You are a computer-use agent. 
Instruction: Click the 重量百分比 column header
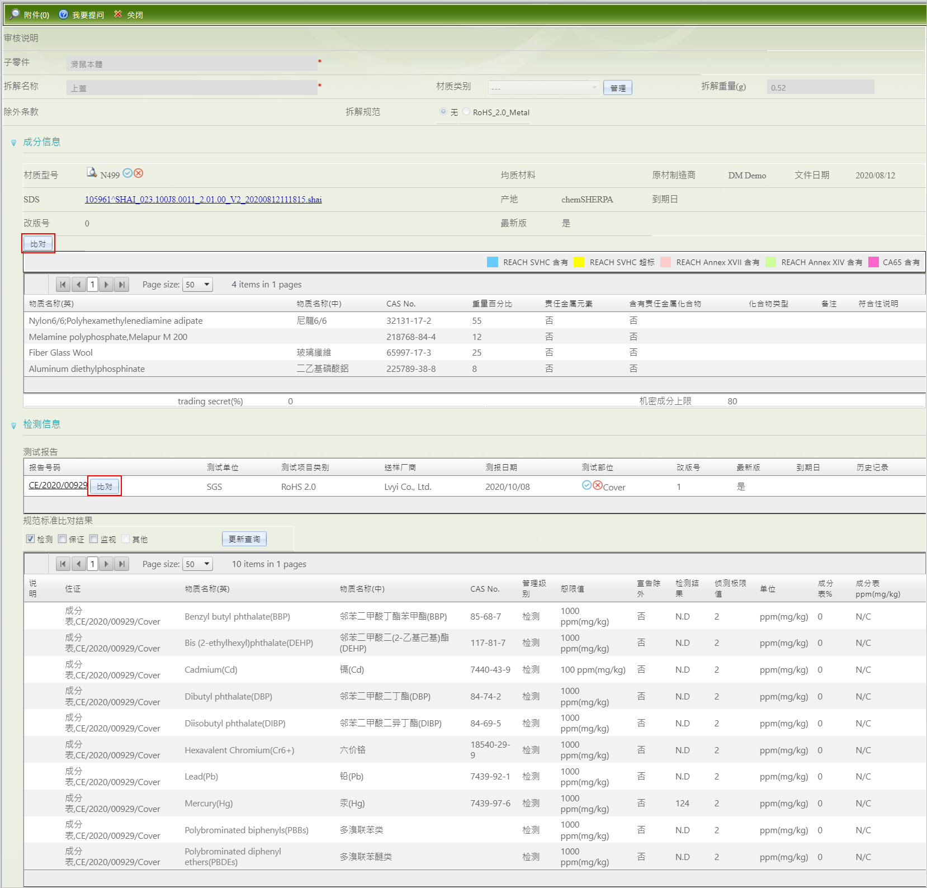coord(492,304)
